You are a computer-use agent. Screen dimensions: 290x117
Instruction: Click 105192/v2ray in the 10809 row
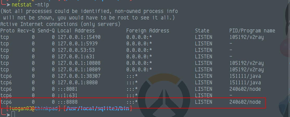pos(247,70)
